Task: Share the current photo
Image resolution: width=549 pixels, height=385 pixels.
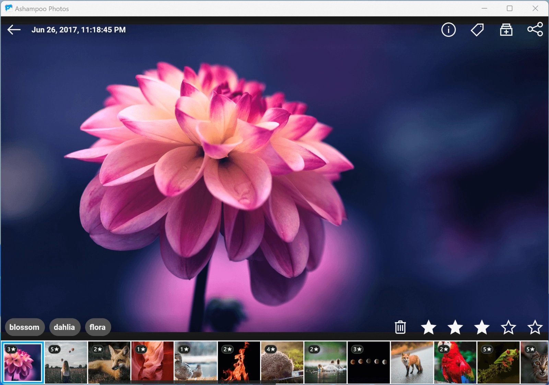Action: pyautogui.click(x=535, y=29)
